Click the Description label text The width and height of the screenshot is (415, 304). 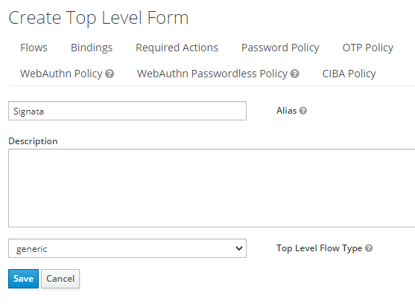point(33,141)
